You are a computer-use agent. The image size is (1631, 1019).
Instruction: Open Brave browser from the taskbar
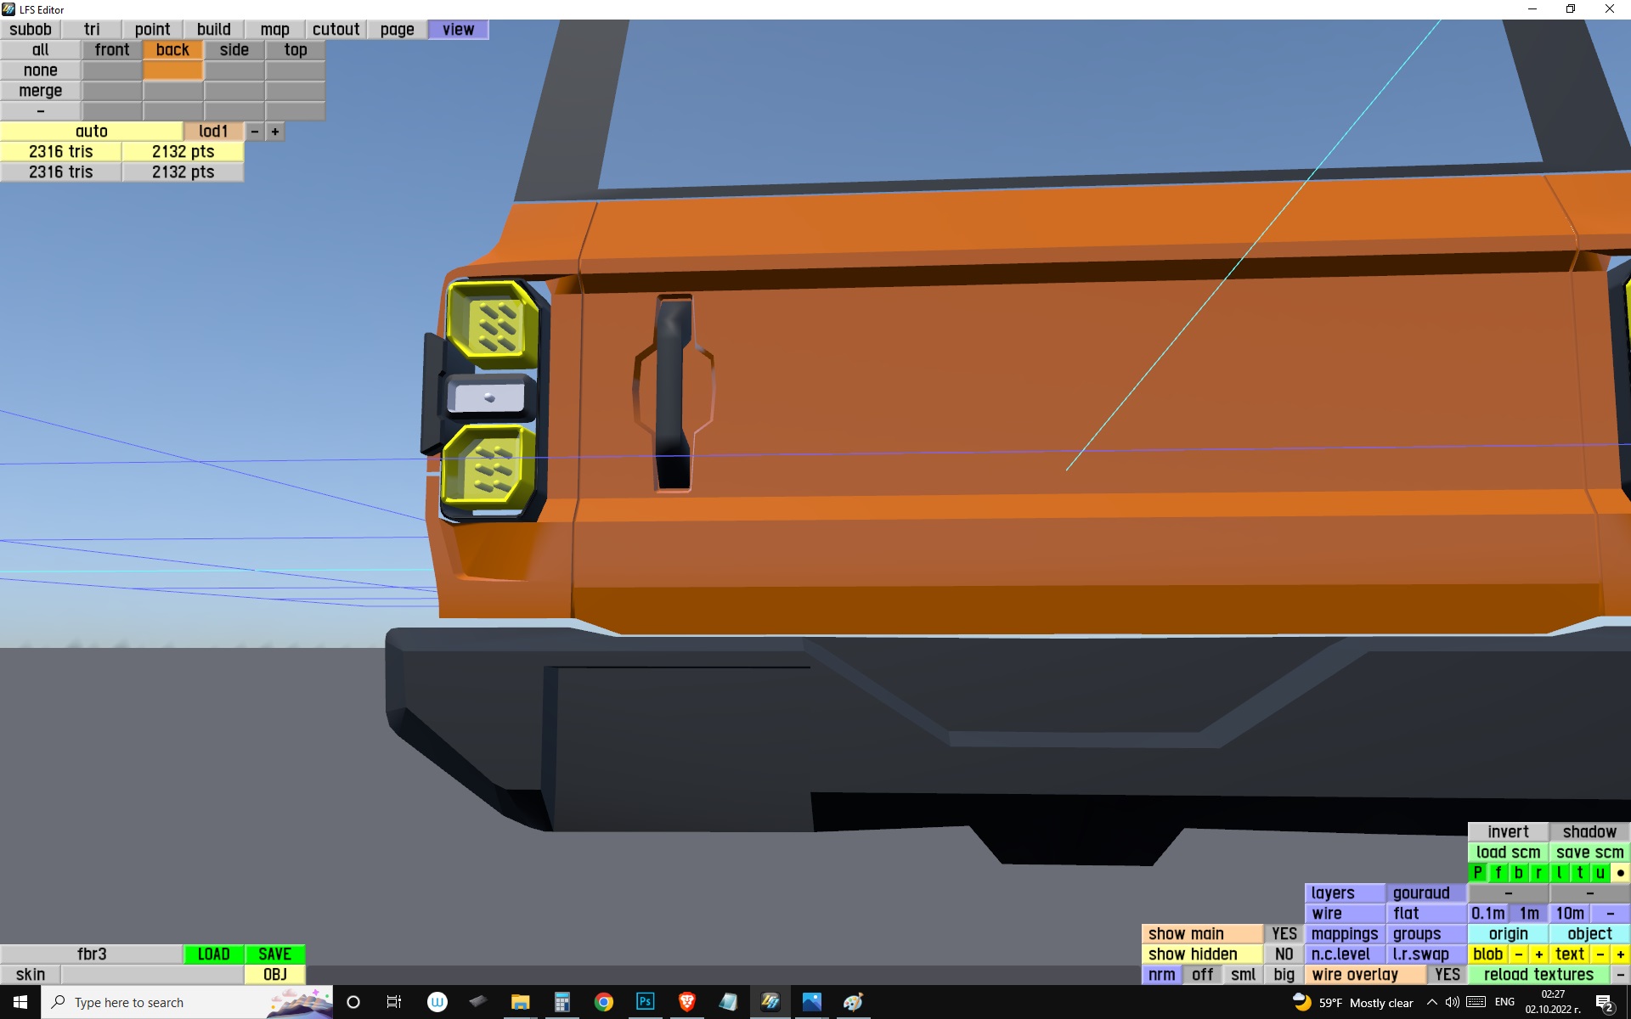pos(686,1002)
